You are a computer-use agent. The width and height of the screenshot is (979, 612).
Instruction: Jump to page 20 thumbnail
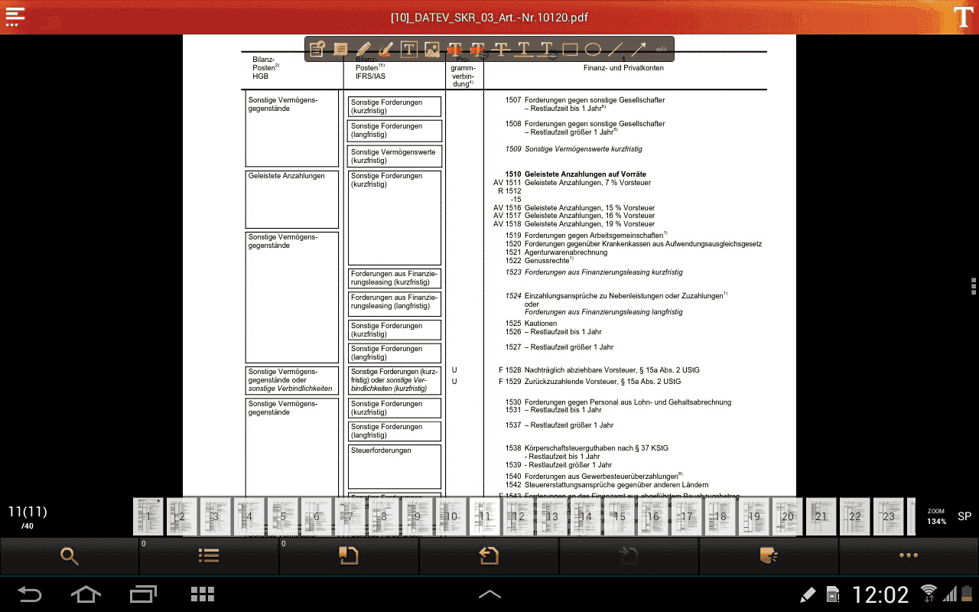(x=788, y=517)
